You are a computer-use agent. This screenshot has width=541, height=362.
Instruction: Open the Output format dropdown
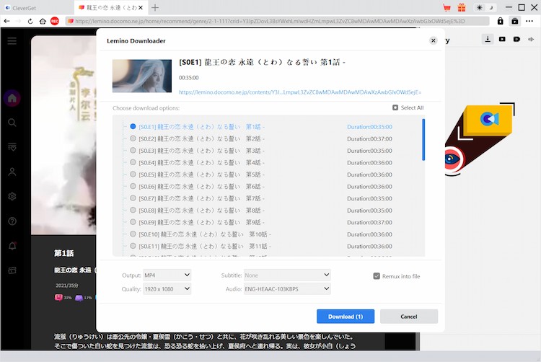pyautogui.click(x=167, y=275)
